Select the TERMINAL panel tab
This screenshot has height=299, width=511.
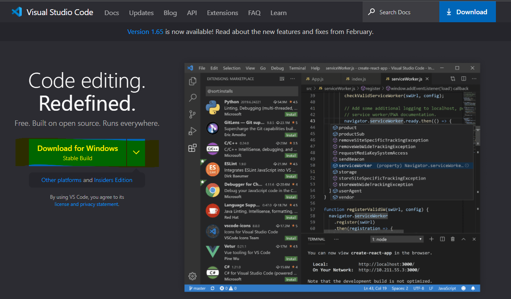click(x=316, y=239)
